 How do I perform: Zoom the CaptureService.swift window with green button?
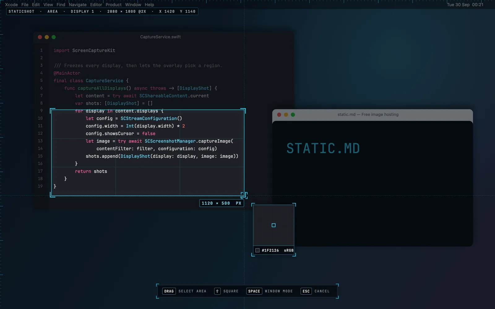point(54,37)
